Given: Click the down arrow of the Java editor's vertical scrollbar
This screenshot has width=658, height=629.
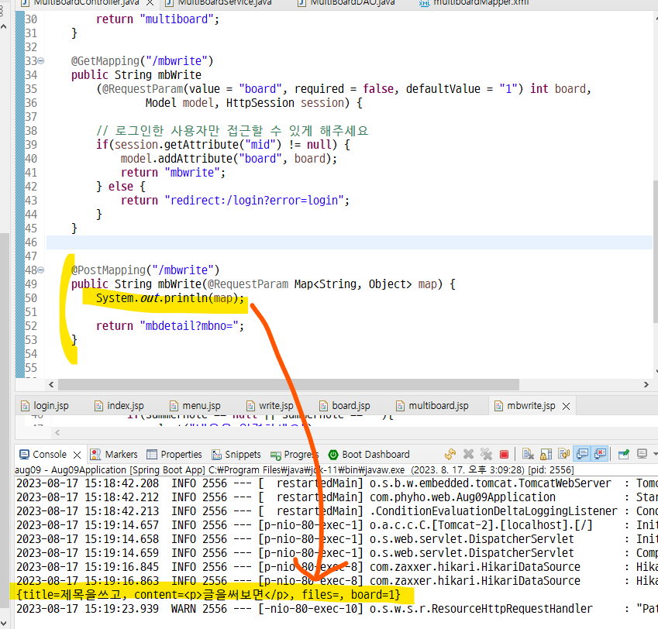Looking at the screenshot, I should point(656,371).
